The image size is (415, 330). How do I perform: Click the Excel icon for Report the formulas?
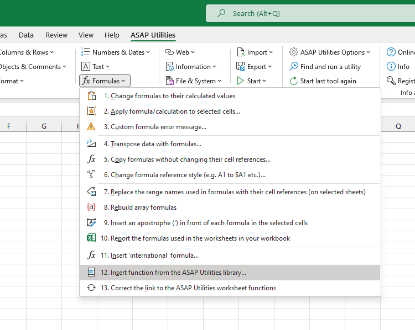click(91, 238)
